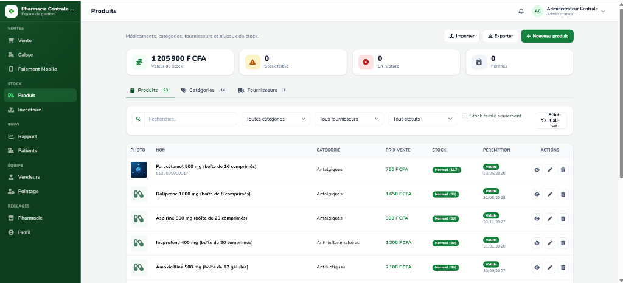Viewport: 623px width, 283px height.
Task: Click the AC avatar circle
Action: (538, 11)
